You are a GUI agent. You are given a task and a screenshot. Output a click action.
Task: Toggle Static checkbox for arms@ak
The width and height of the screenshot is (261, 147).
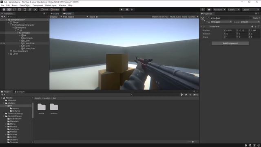click(x=251, y=18)
